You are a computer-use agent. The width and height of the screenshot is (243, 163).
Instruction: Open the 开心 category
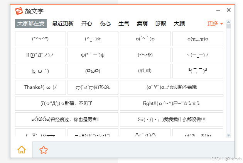point(87,23)
